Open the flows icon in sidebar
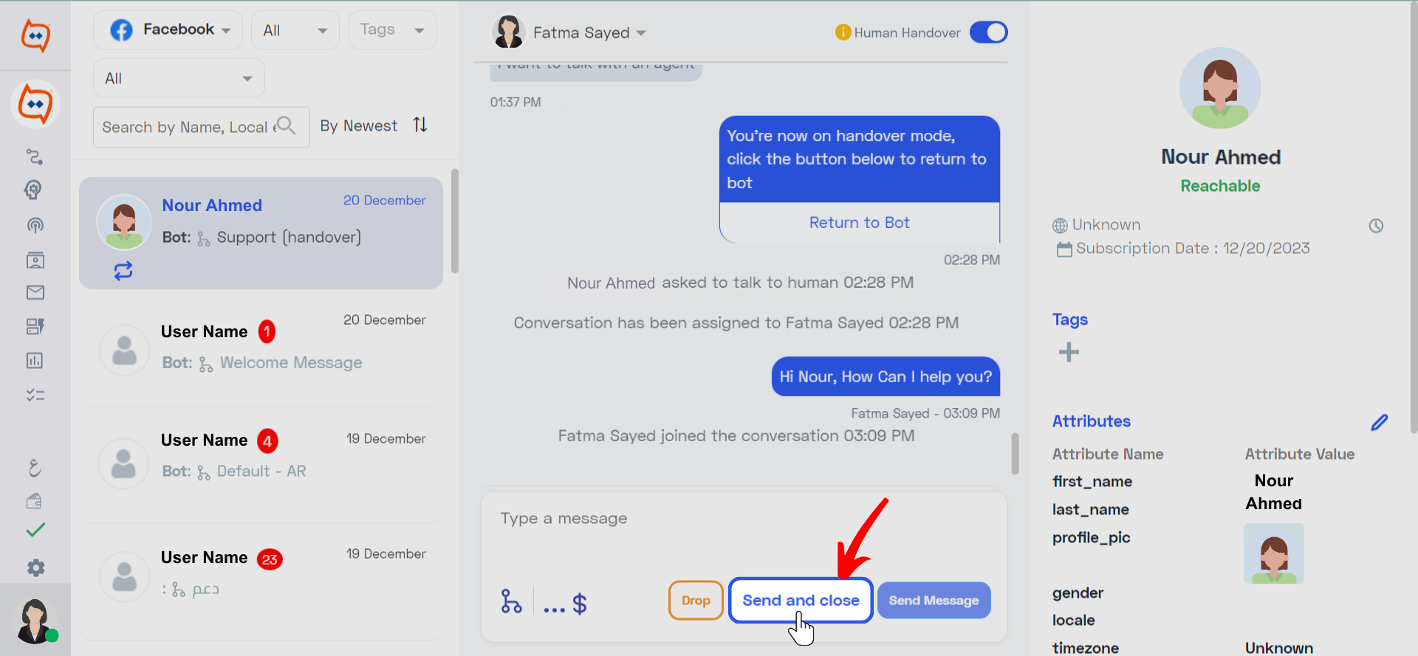The image size is (1418, 656). [35, 156]
